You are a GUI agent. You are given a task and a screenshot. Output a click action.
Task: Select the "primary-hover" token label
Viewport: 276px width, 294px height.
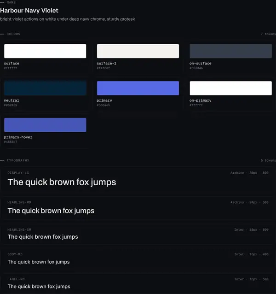click(18, 137)
